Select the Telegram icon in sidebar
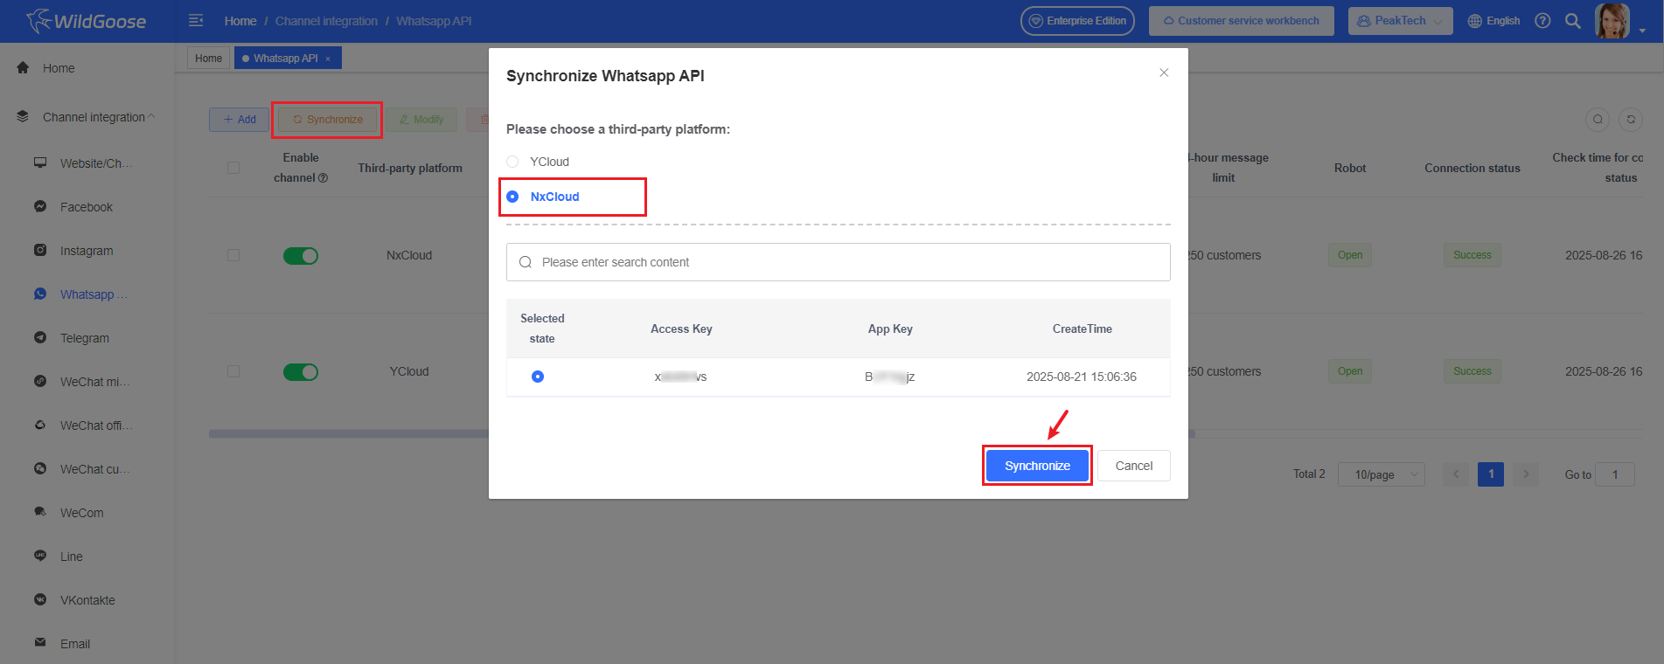Image resolution: width=1664 pixels, height=664 pixels. (40, 337)
